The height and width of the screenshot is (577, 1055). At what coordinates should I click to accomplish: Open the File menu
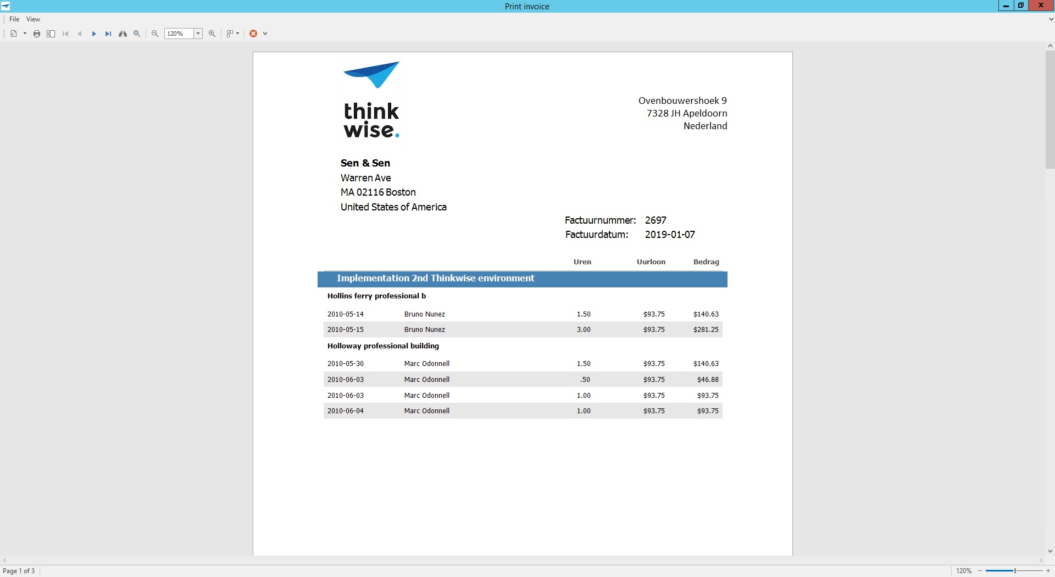[14, 19]
